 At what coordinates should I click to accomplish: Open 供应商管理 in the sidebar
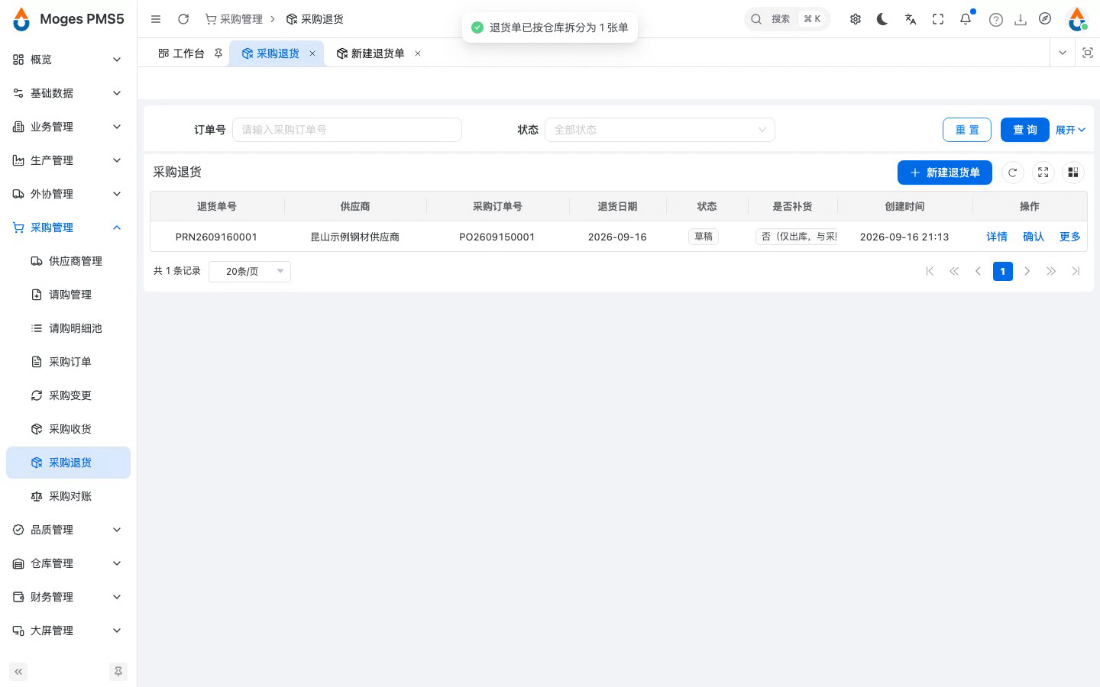pyautogui.click(x=68, y=261)
